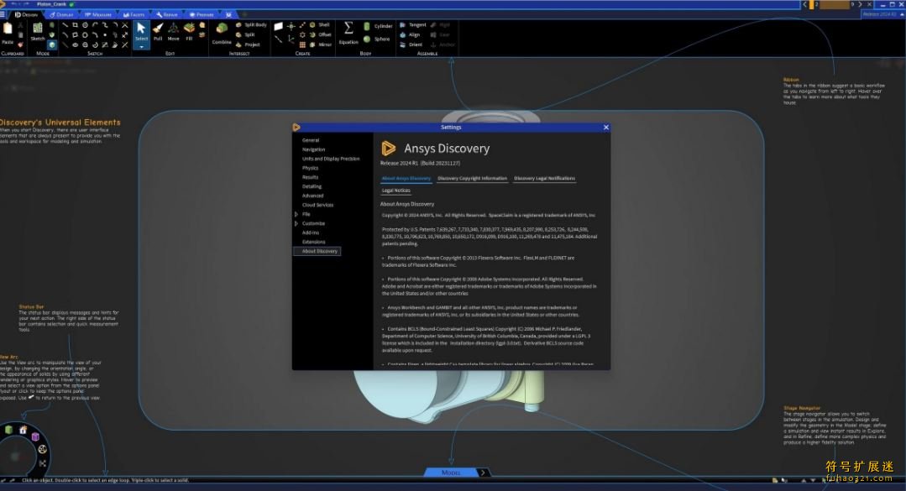This screenshot has height=491, width=906.
Task: Click the Combine tool
Action: tap(222, 33)
